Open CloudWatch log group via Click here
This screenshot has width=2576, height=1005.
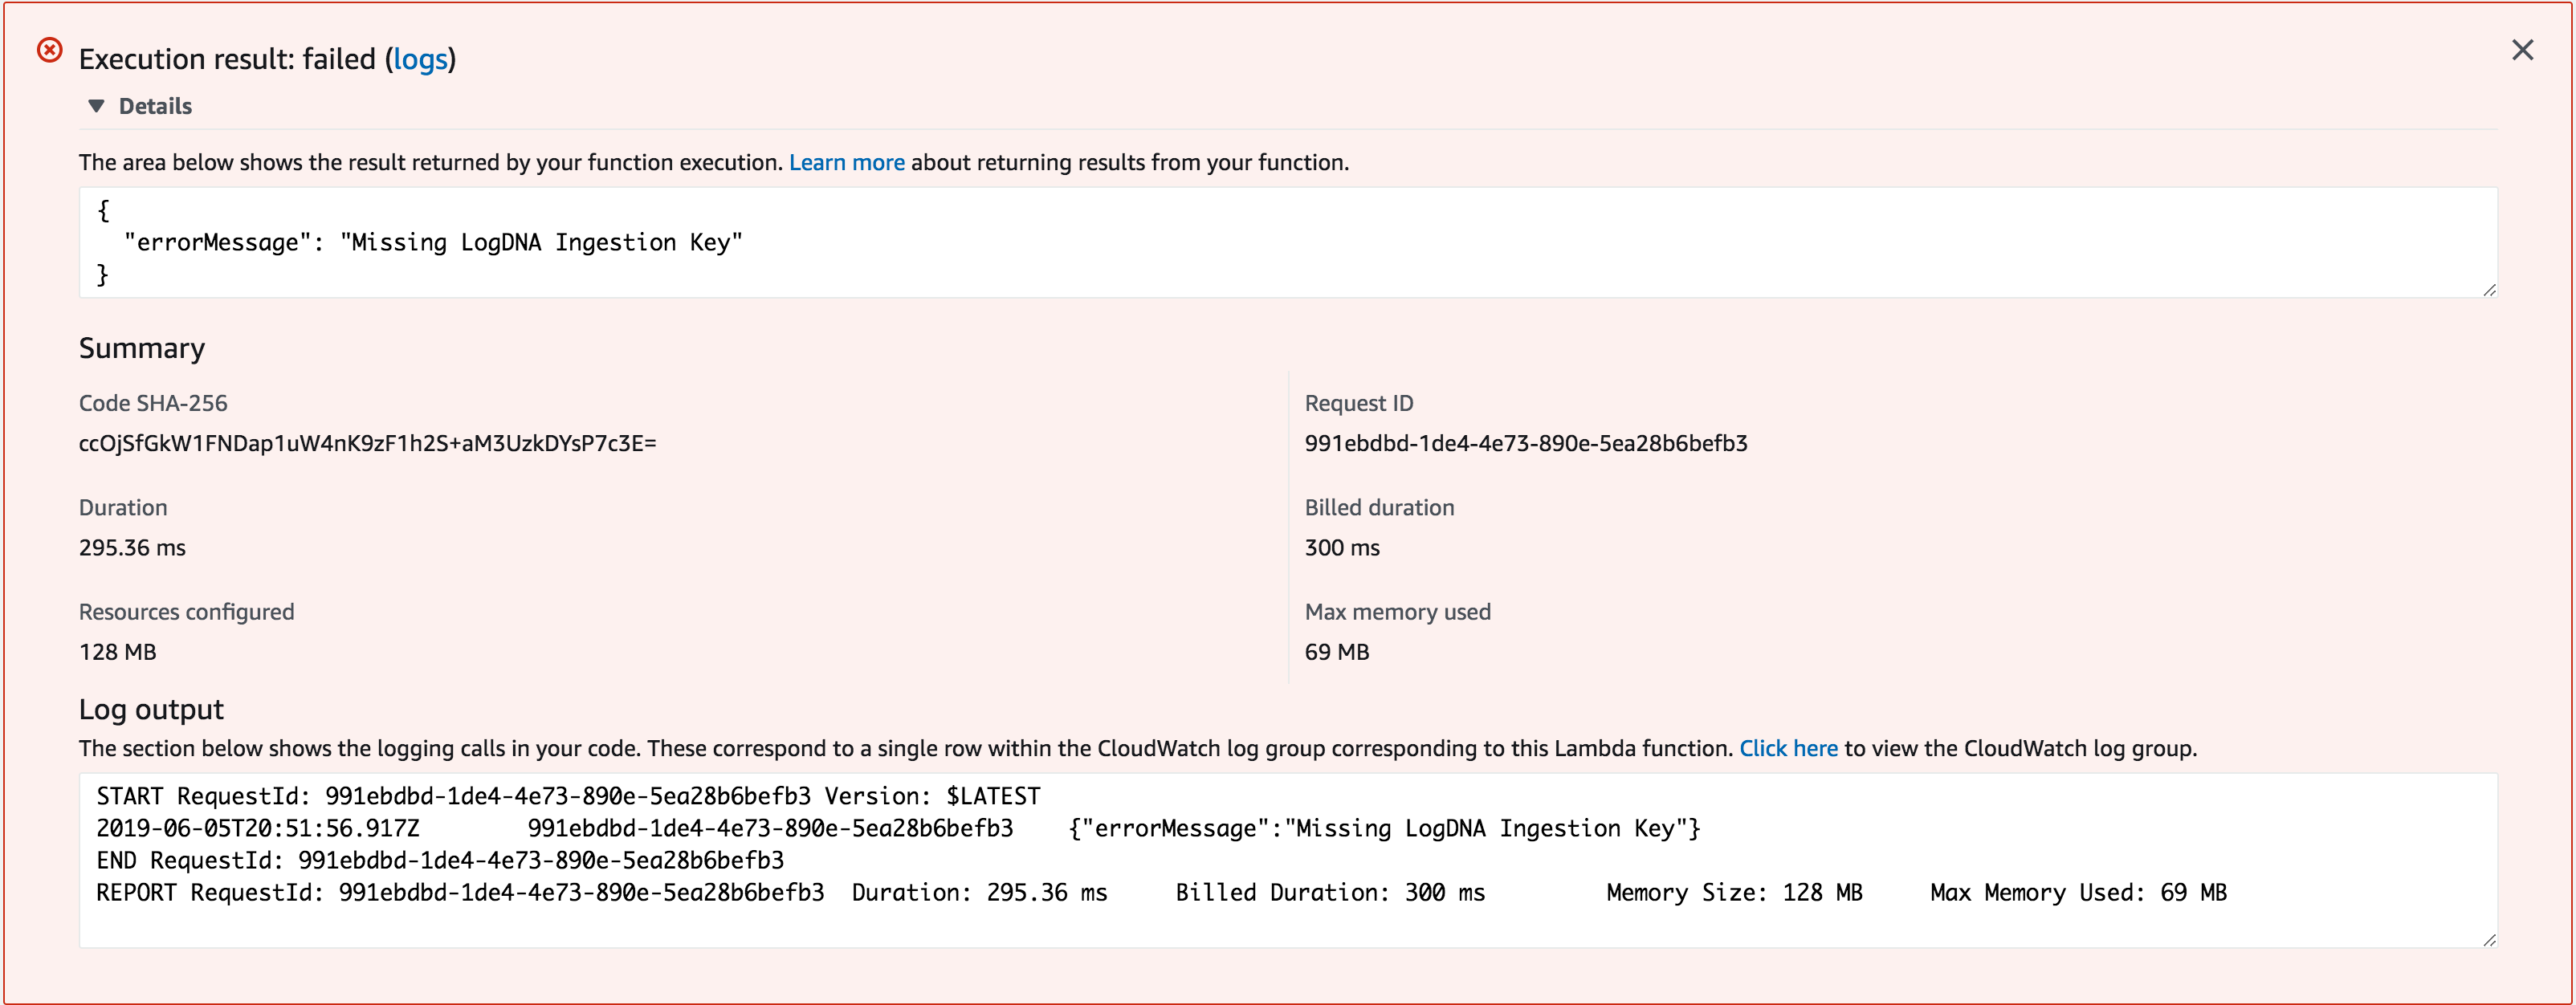click(x=1788, y=748)
